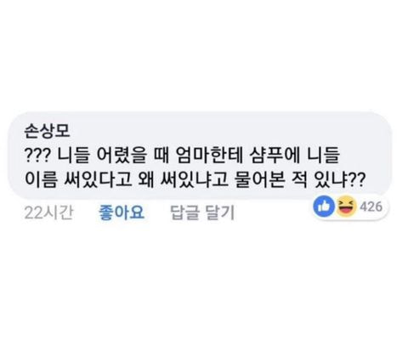This screenshot has width=408, height=340.
Task: Click the word 물어본 in comment
Action: 260,179
